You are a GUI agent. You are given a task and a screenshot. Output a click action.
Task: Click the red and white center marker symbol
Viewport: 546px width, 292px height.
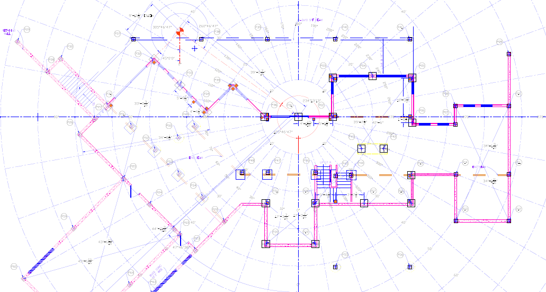pyautogui.click(x=180, y=32)
